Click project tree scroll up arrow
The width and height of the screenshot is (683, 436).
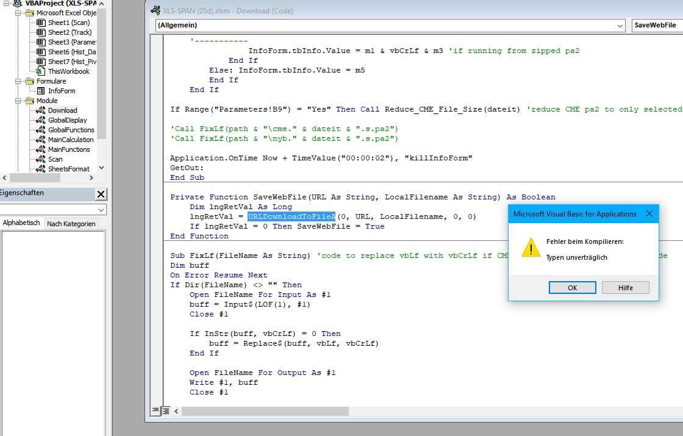pos(101,4)
